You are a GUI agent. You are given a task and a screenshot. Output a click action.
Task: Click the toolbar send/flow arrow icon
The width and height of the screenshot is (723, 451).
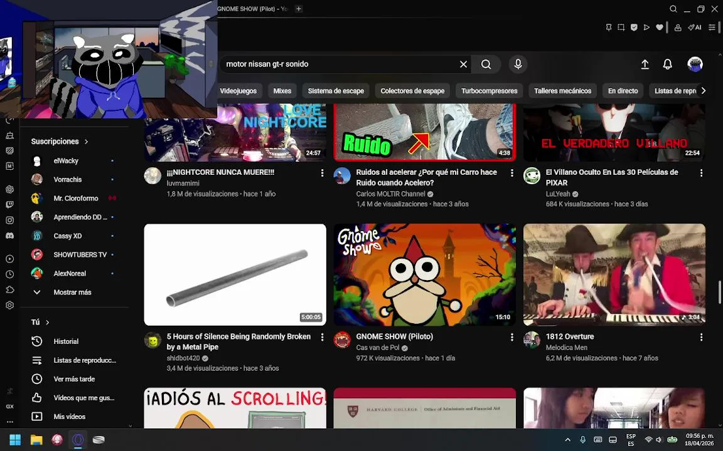(x=646, y=27)
